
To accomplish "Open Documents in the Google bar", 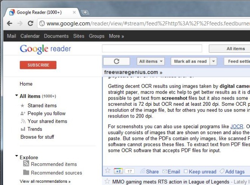I will tap(56, 36).
